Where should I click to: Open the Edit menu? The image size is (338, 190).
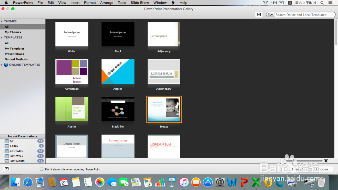click(x=51, y=3)
